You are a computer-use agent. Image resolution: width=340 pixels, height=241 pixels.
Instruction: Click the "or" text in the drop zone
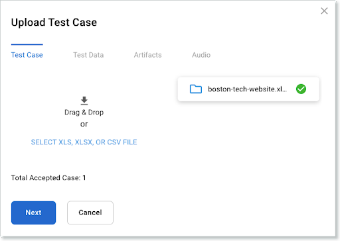pyautogui.click(x=84, y=124)
